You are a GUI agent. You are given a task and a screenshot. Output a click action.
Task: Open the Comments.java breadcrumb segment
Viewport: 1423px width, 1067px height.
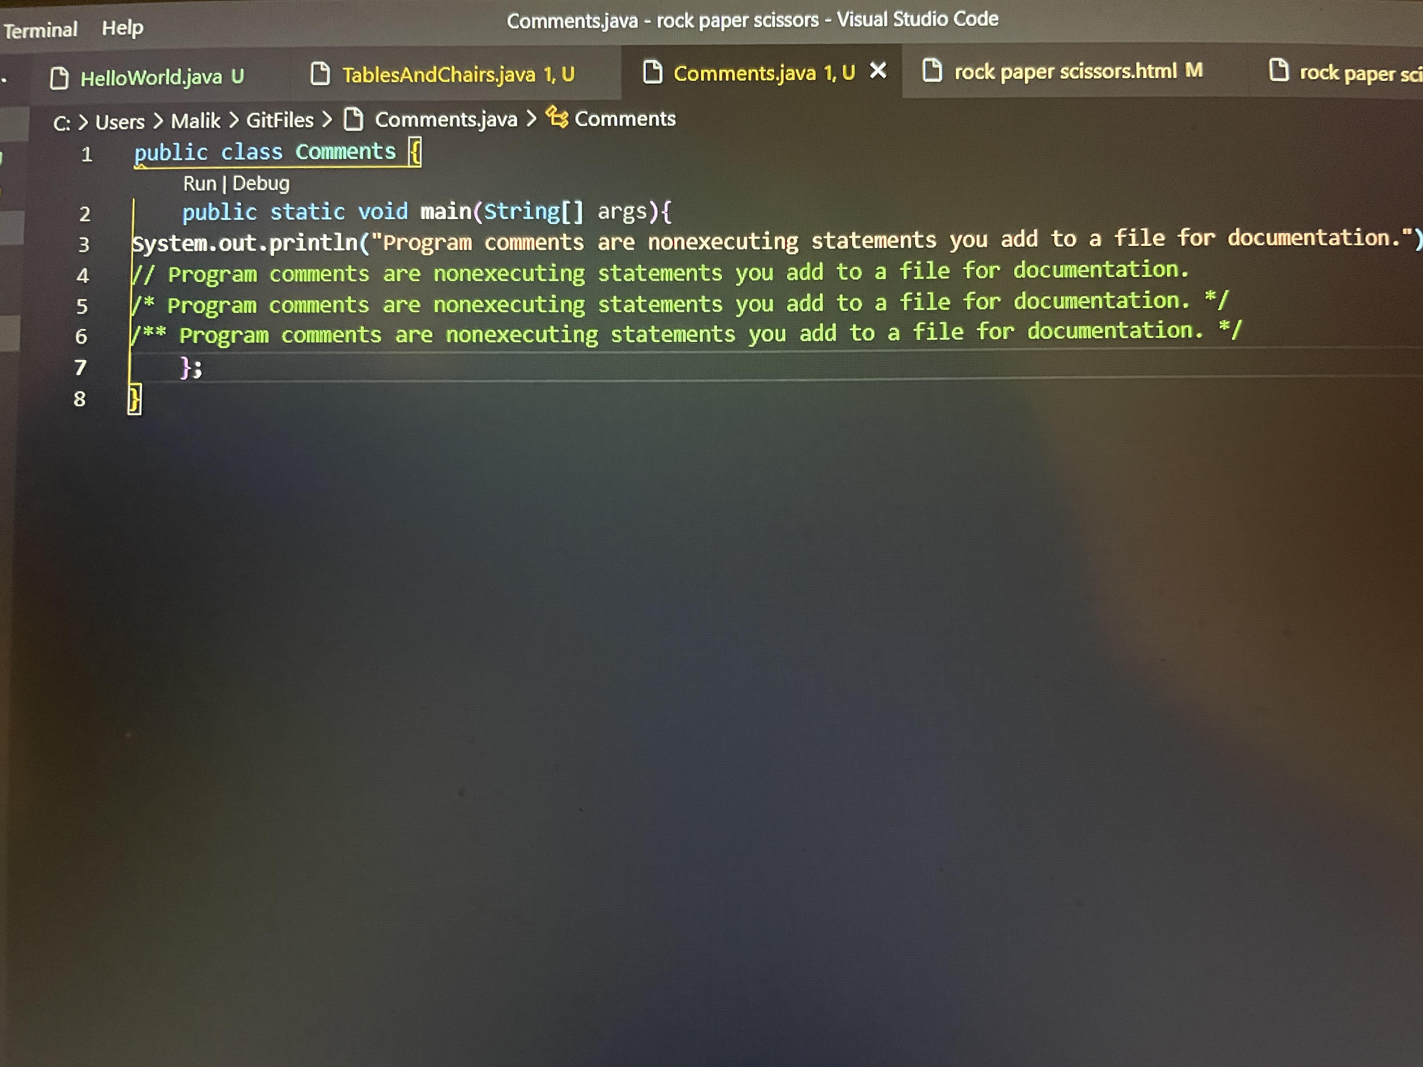(446, 119)
